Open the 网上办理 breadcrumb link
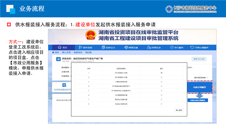This screenshot has width=226, height=127. (x=66, y=52)
